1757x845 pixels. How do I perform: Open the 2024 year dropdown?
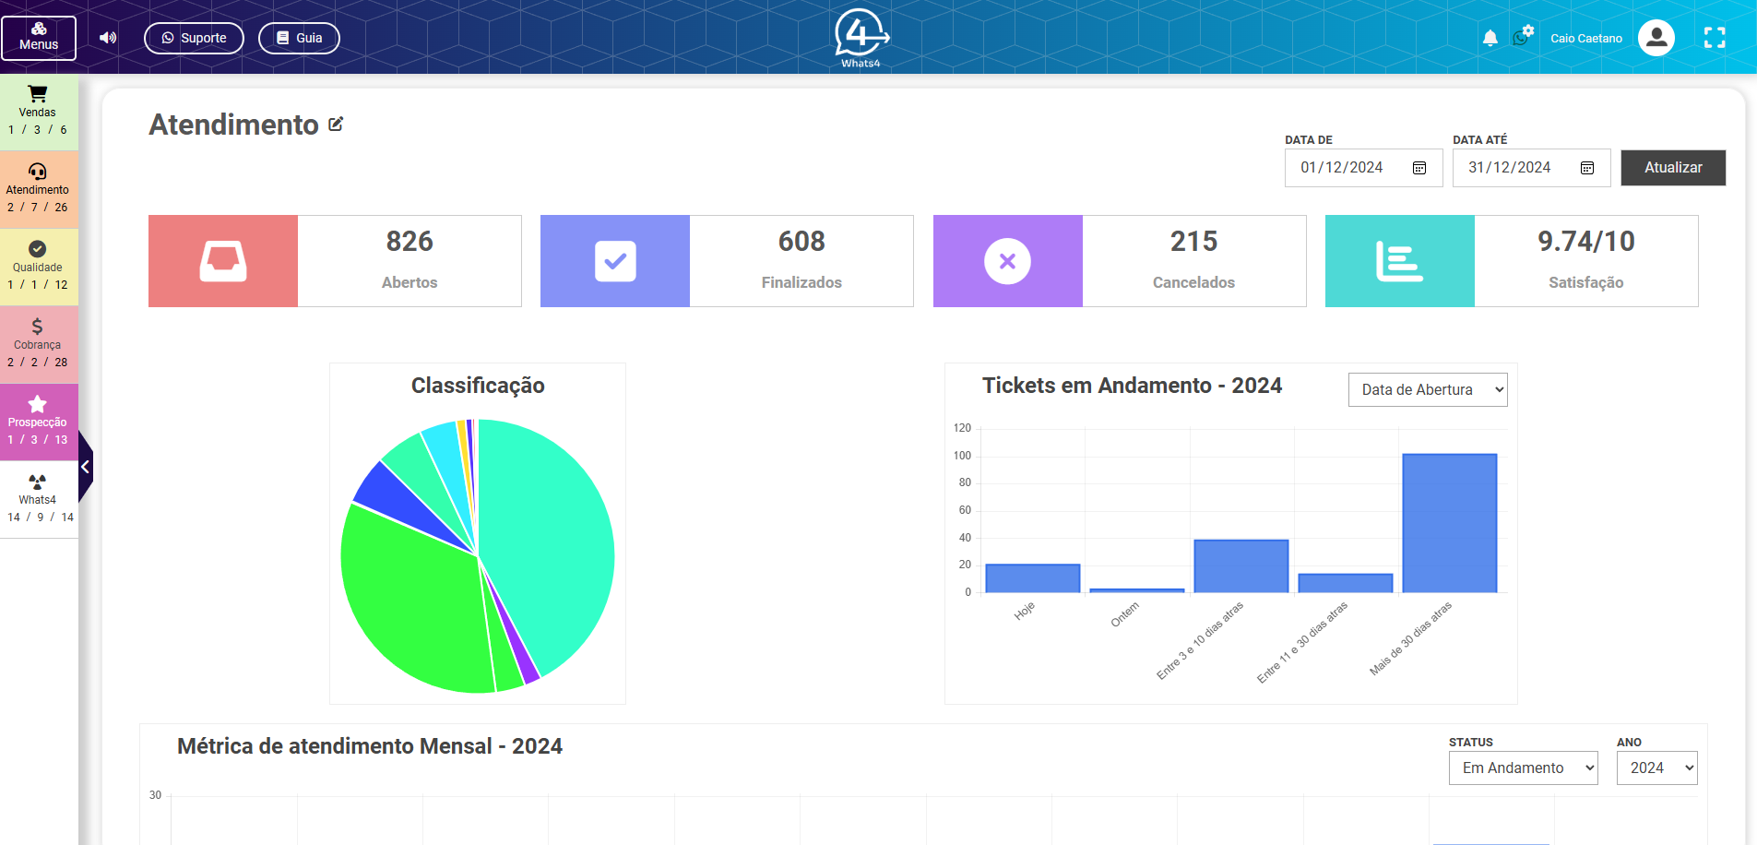click(1656, 768)
